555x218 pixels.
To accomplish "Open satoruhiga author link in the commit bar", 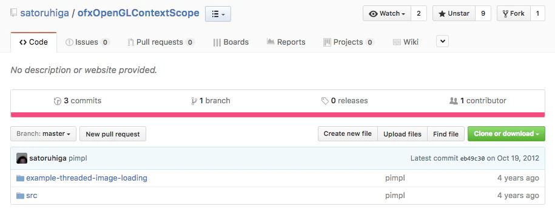I will [48, 158].
